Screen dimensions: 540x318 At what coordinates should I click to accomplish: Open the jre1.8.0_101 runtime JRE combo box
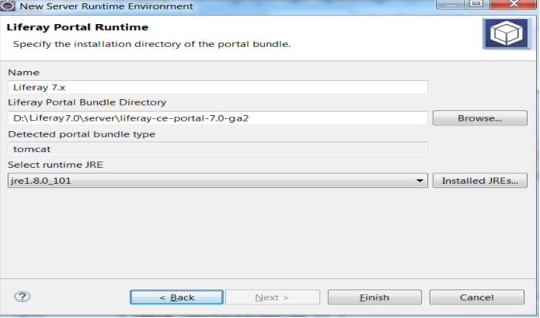pos(218,181)
